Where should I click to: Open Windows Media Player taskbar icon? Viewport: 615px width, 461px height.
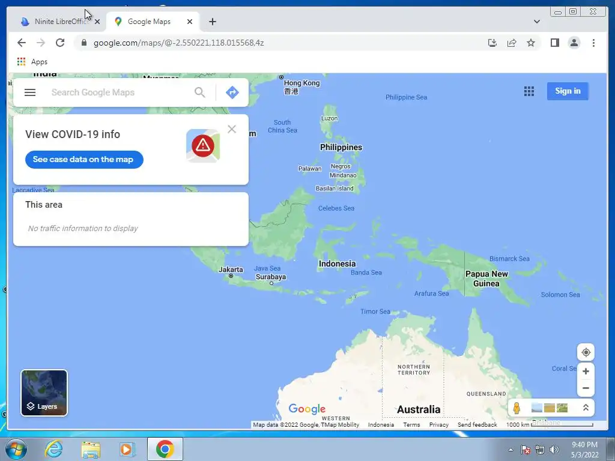(127, 449)
